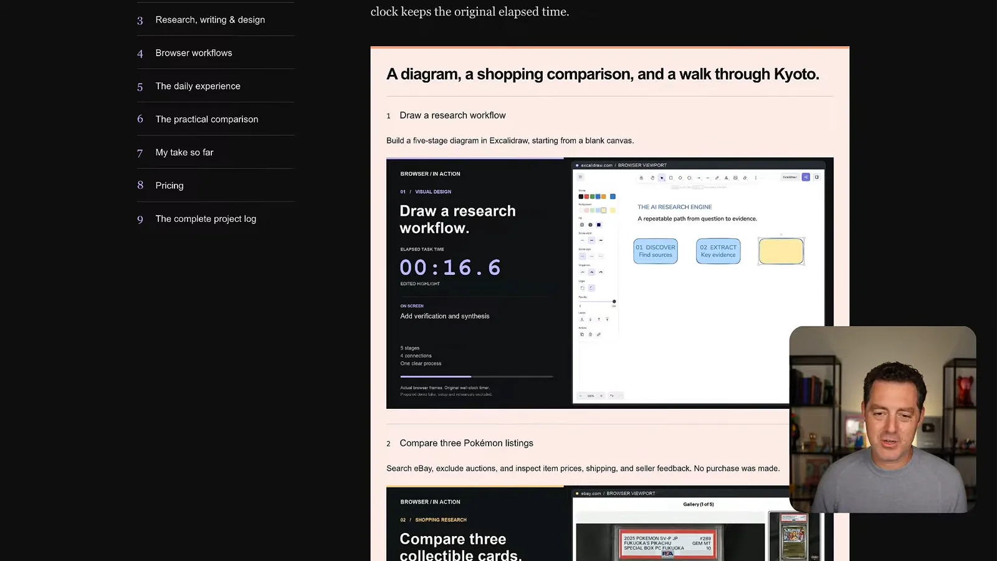This screenshot has height=561, width=997.
Task: Duplicate the selected shape via Actions
Action: click(x=582, y=334)
